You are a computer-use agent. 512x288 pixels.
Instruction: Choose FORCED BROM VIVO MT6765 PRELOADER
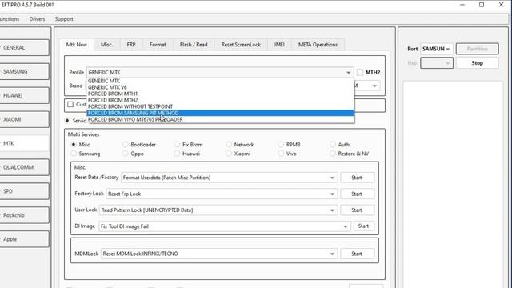point(221,119)
